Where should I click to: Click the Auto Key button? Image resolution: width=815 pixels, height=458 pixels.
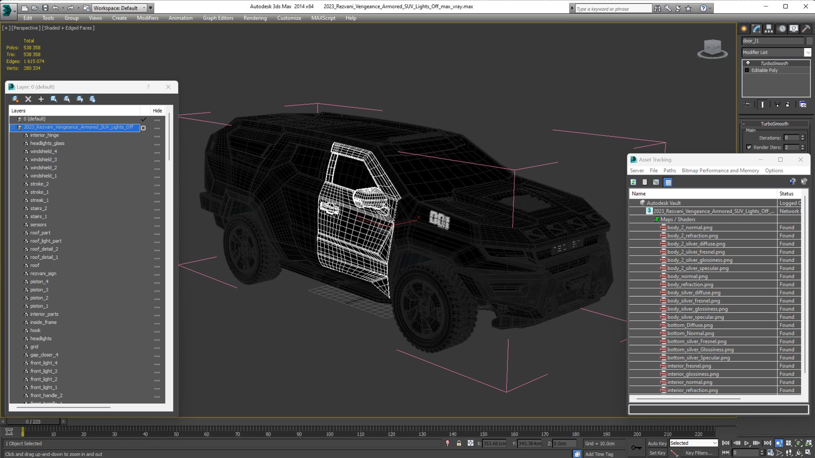657,444
